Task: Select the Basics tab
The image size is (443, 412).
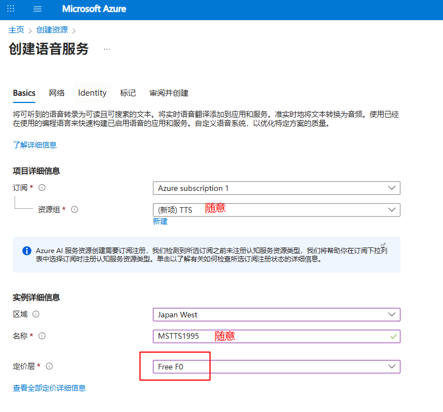Action: pos(24,93)
